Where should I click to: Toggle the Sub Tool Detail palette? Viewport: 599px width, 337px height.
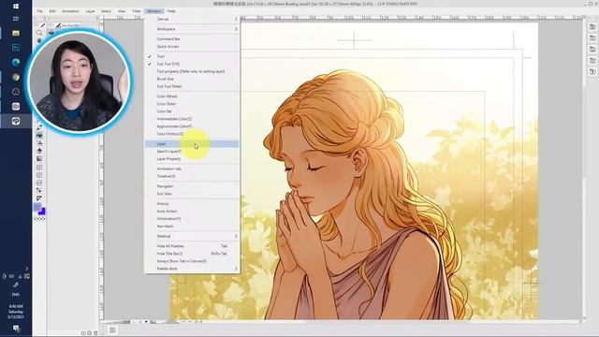pyautogui.click(x=192, y=86)
